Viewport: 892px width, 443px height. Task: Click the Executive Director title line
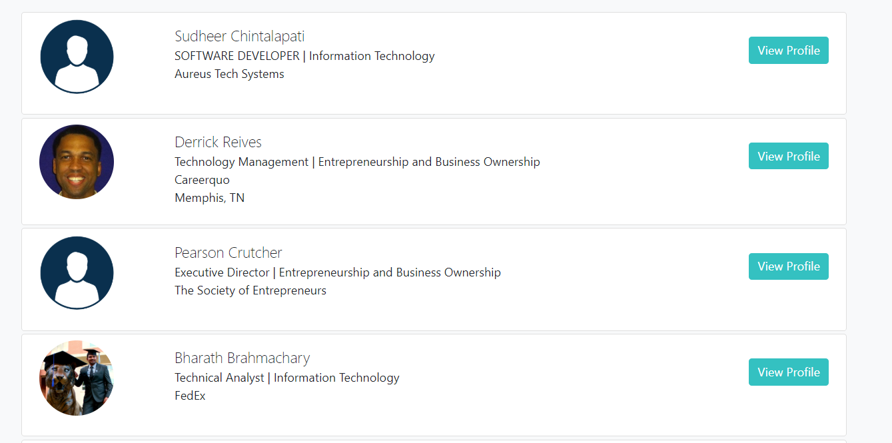click(x=338, y=272)
